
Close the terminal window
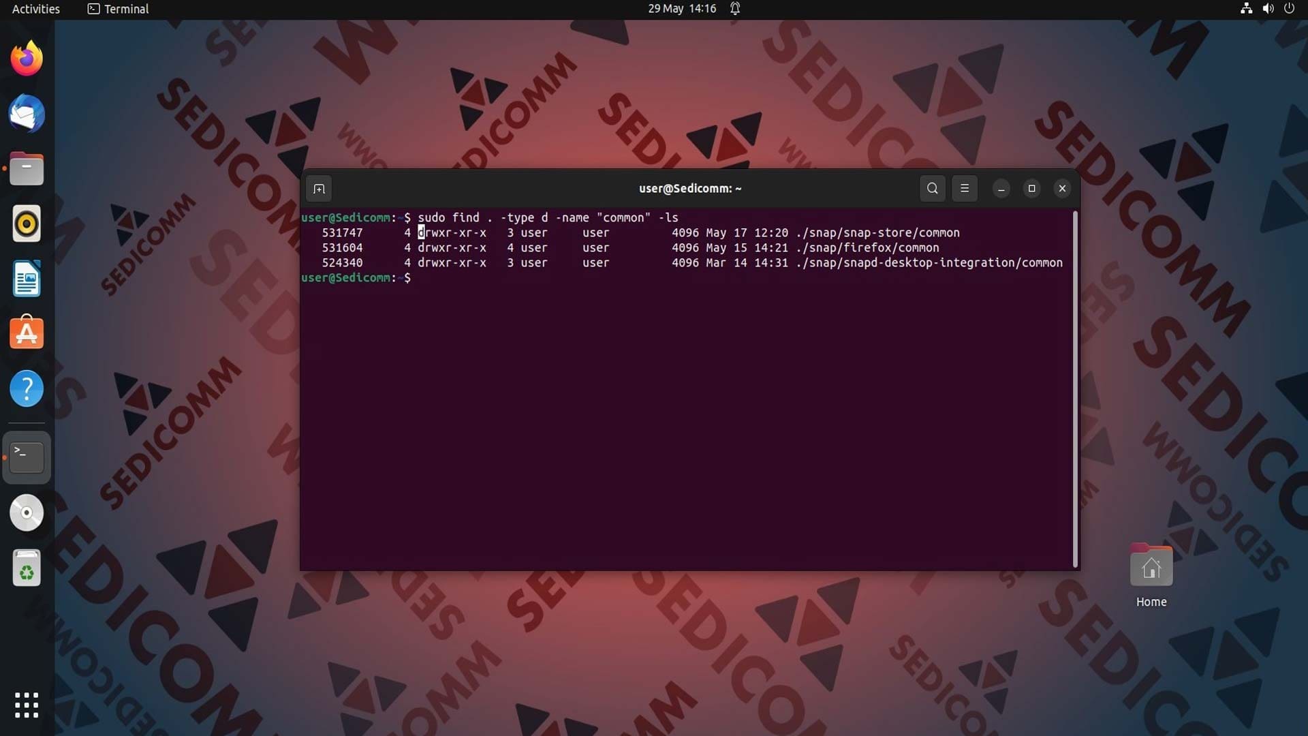(x=1062, y=189)
